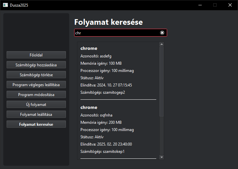
Task: Open Folyamat leállítása
Action: point(36,114)
